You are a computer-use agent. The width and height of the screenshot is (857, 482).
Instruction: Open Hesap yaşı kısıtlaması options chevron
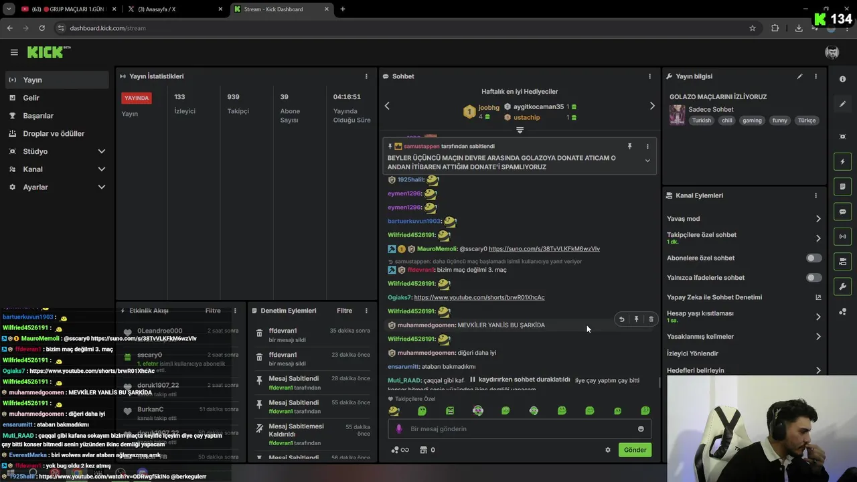pos(818,317)
